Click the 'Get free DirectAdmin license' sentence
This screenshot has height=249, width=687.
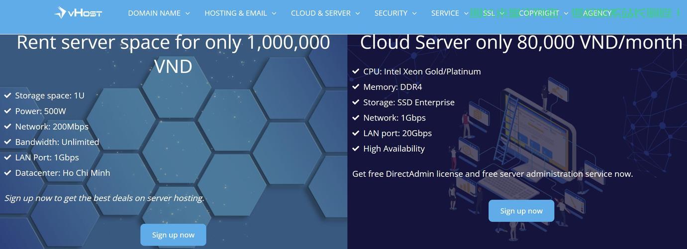(492, 174)
